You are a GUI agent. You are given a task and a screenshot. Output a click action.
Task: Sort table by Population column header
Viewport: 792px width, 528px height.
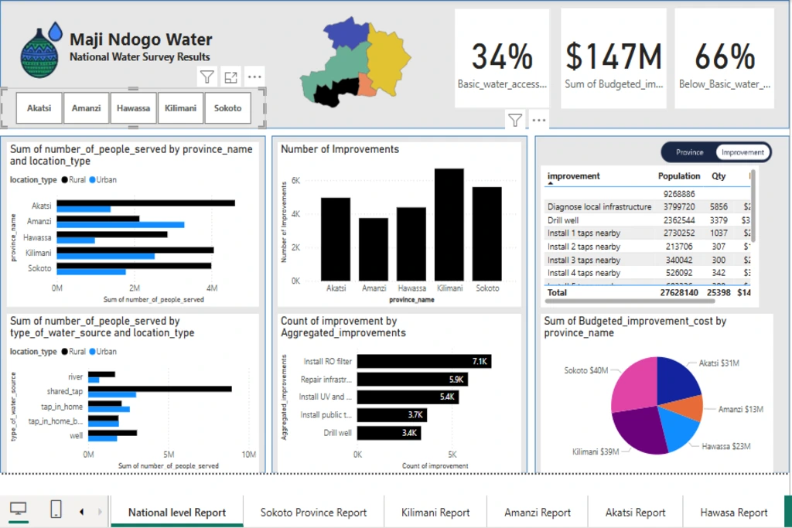[x=679, y=176]
